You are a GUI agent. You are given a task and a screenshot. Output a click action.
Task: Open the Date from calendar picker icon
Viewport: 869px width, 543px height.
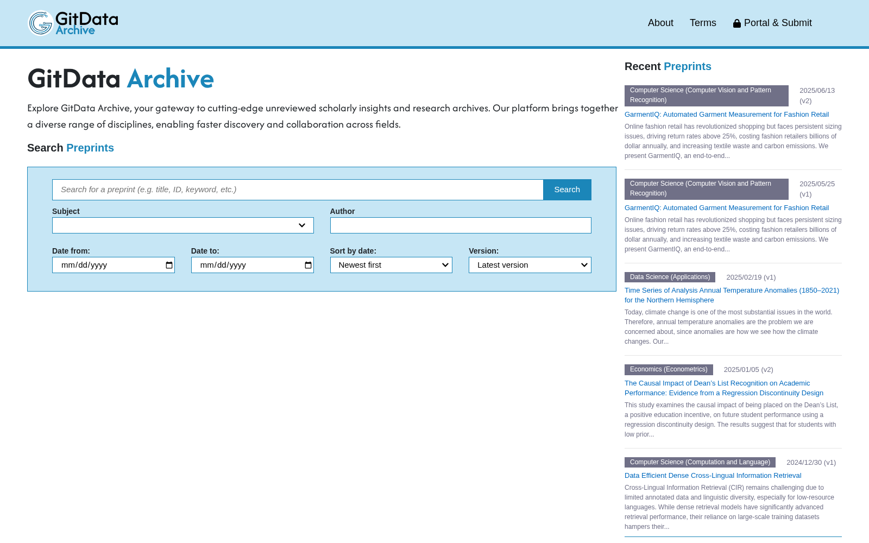tap(169, 265)
